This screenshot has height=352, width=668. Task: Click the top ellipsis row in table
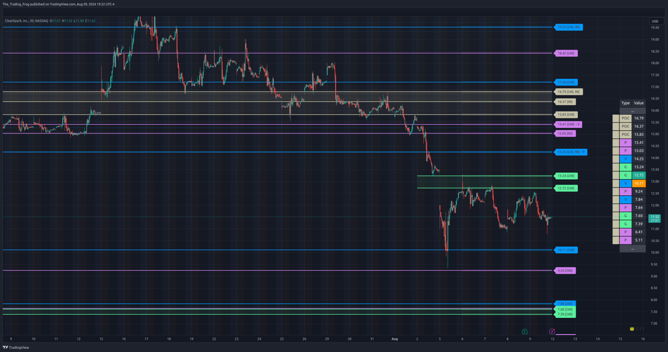click(633, 111)
